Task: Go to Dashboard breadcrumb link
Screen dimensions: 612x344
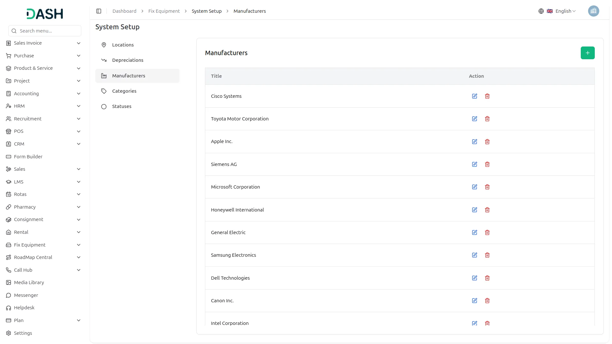Action: click(x=124, y=11)
